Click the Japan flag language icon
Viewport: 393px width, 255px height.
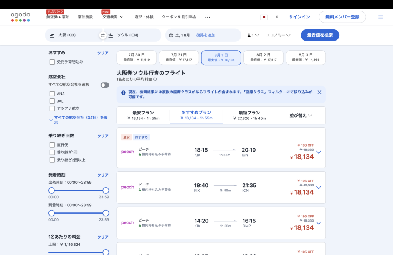[x=264, y=17]
